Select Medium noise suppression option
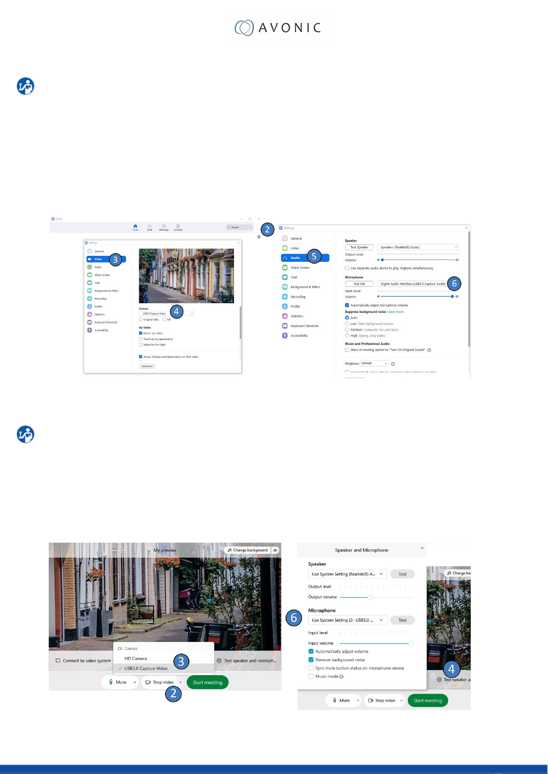Image resolution: width=548 pixels, height=774 pixels. (347, 329)
